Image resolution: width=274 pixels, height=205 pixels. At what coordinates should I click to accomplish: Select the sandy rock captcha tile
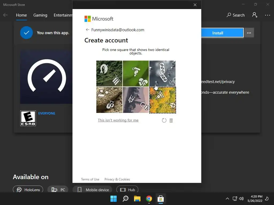pos(109,100)
